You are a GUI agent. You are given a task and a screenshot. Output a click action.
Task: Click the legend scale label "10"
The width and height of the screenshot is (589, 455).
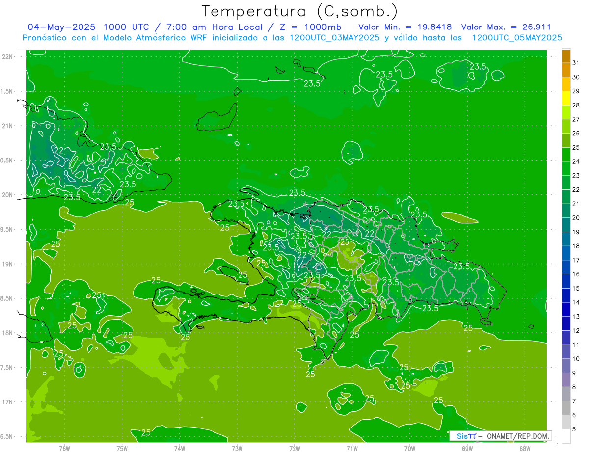[576, 359]
